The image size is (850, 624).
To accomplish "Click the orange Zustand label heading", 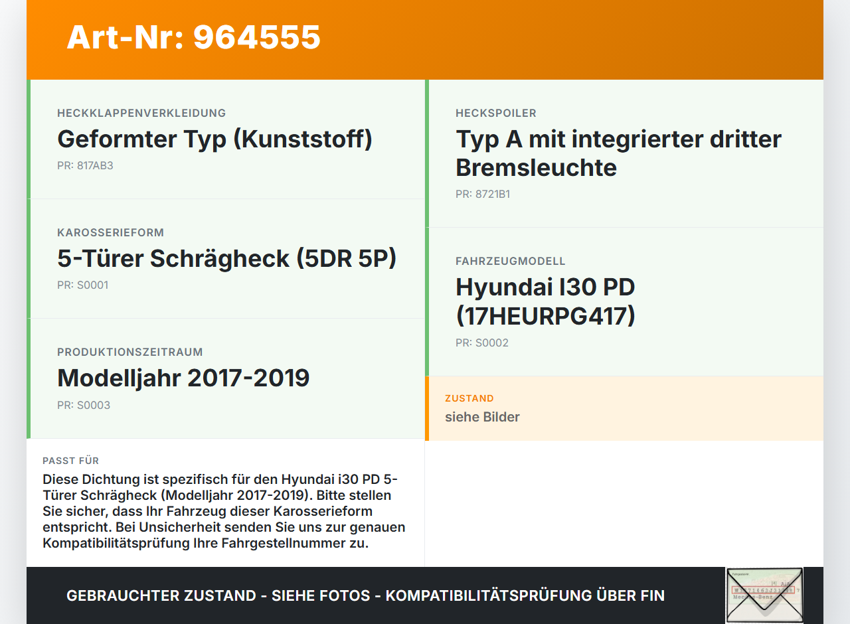I will point(469,398).
